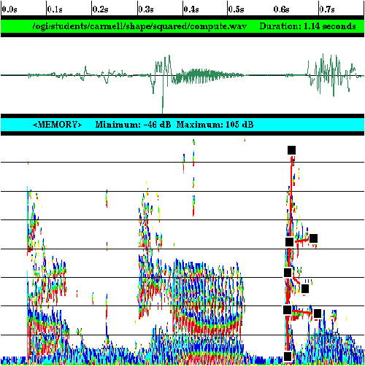Select the black marker left of upper formant line

tap(289, 242)
